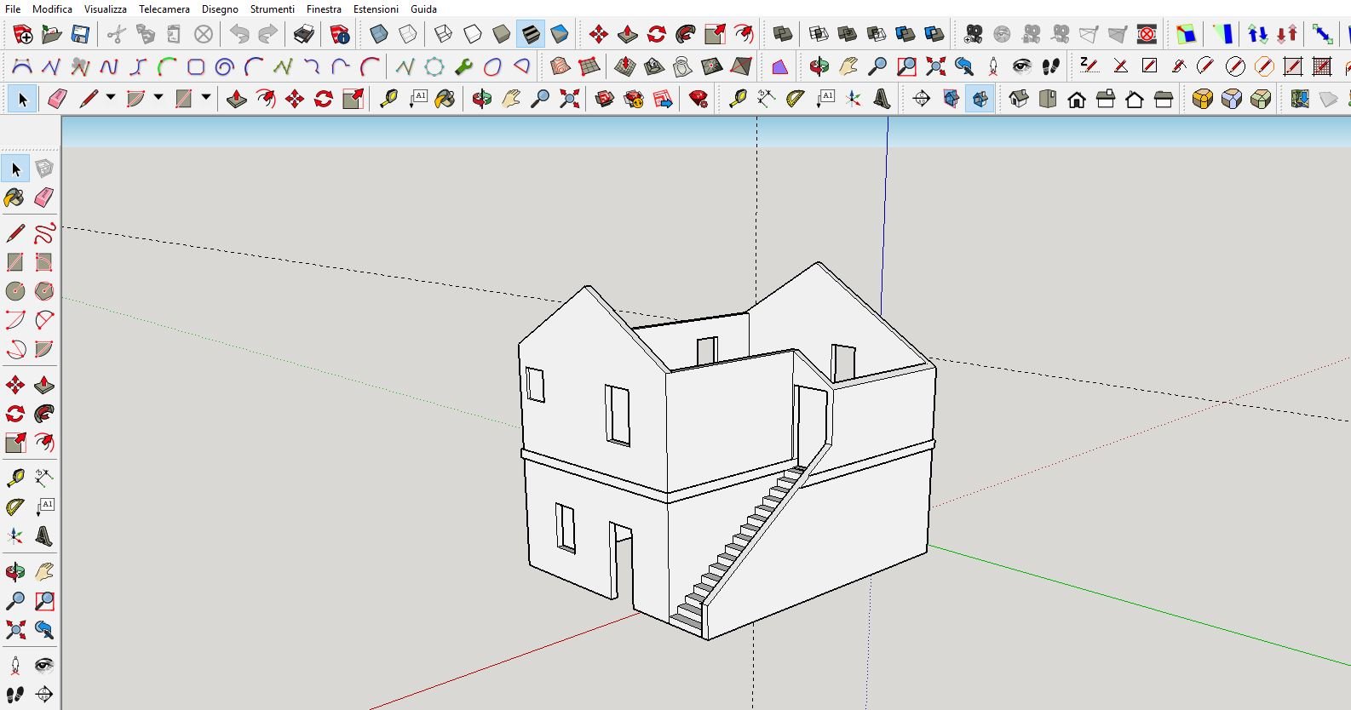
Task: Click the Print icon
Action: [304, 34]
